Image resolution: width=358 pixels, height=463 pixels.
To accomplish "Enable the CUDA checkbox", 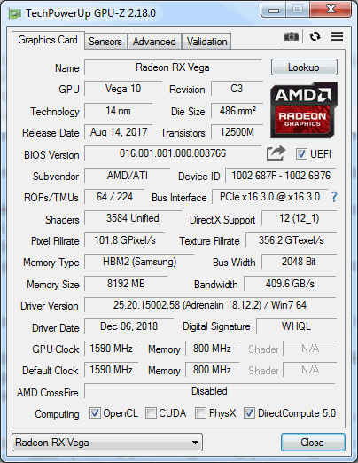I will 151,413.
